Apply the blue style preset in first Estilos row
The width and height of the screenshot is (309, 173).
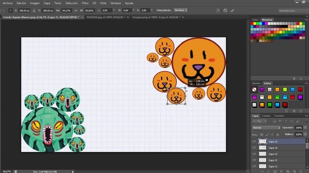coord(293,90)
